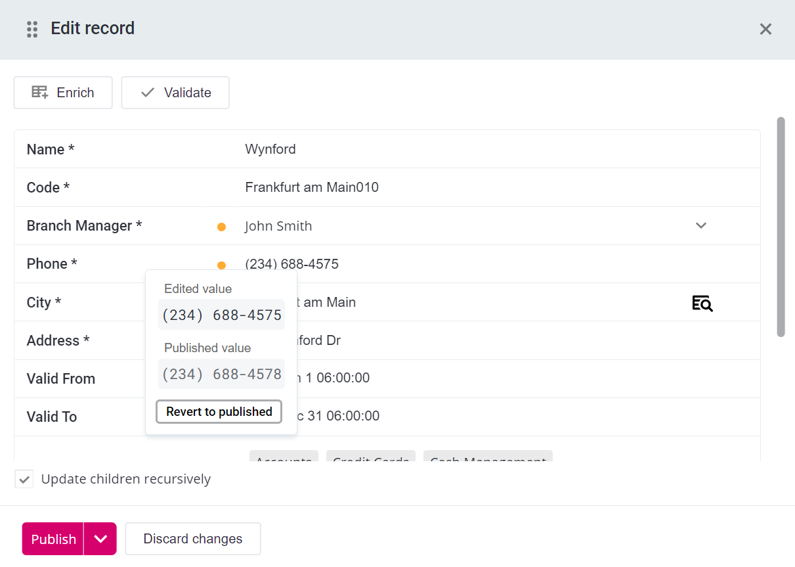This screenshot has width=795, height=567.
Task: Click the Name field showing Wynford
Action: 270,149
